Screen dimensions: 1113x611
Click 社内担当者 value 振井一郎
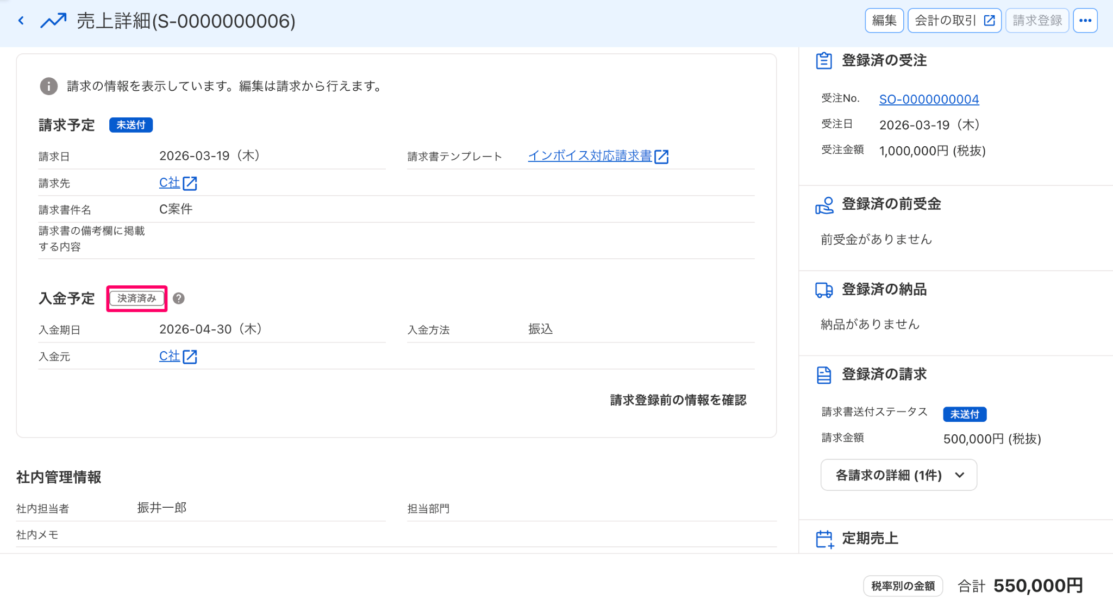[x=162, y=508]
